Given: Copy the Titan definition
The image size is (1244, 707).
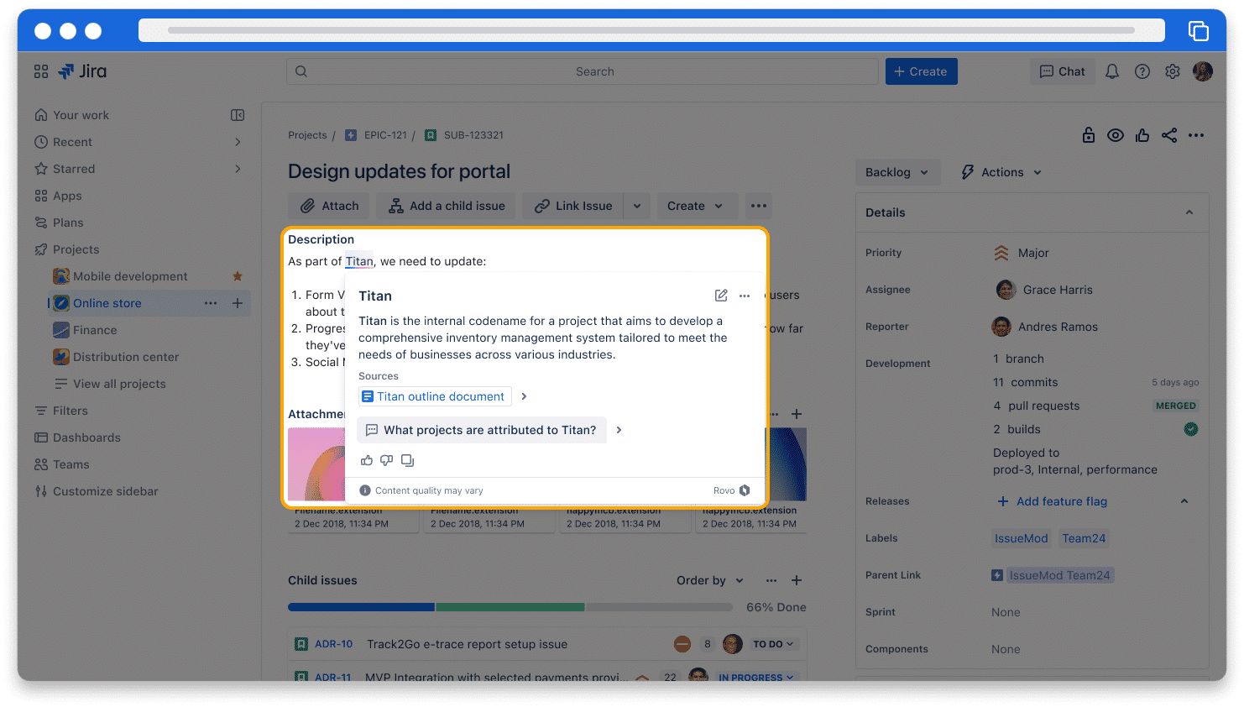Looking at the screenshot, I should [x=407, y=460].
